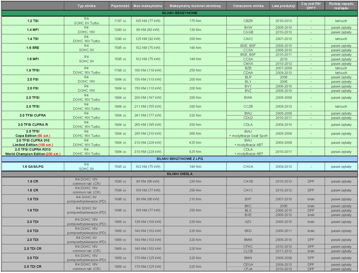Viewport: 359px width, 273px height.
Task: Click the Moc maksymalna header cell
Action: (148, 6)
